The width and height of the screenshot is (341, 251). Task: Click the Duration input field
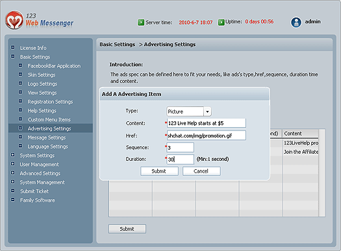(x=181, y=160)
